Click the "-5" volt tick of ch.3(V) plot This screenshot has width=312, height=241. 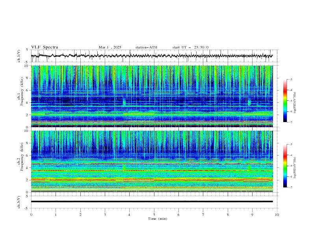[x=27, y=208]
